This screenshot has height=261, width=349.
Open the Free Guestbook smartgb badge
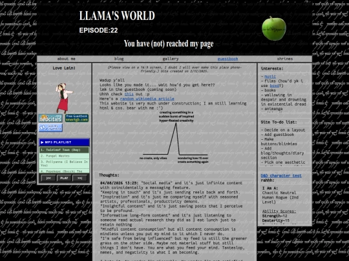point(77,118)
